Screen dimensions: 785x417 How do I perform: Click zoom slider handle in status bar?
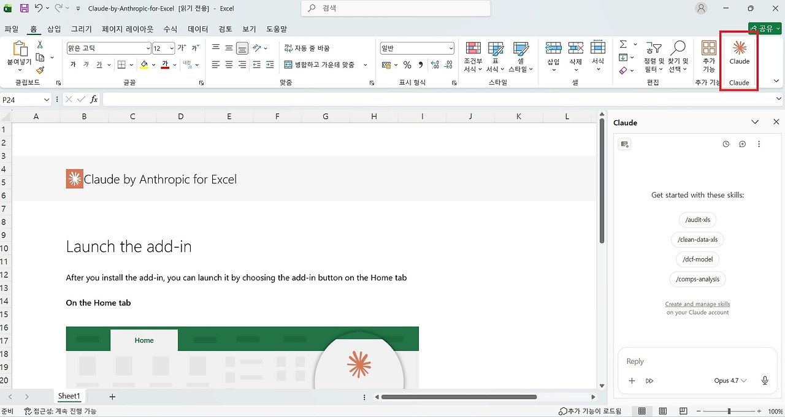click(729, 411)
